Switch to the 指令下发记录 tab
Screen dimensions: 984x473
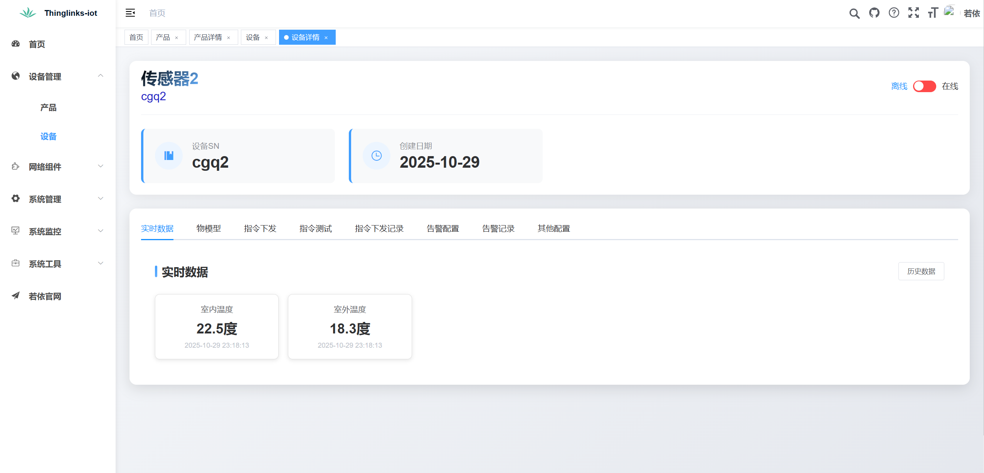379,229
